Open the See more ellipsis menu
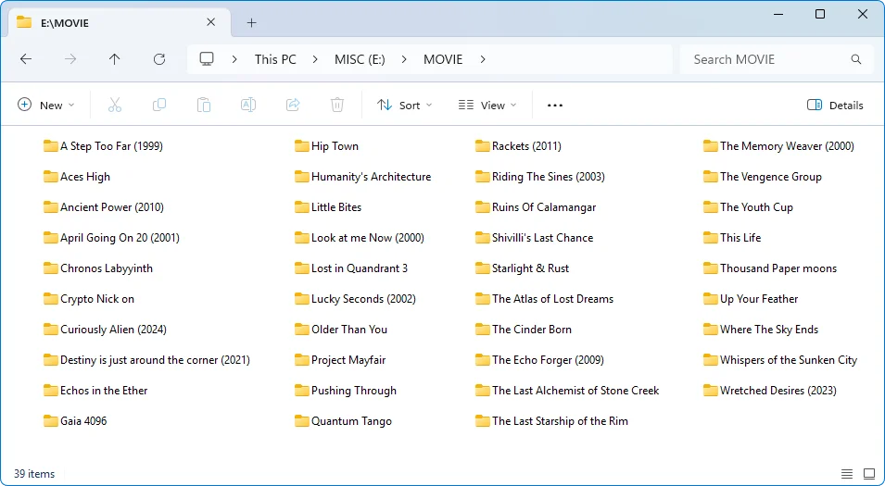This screenshot has width=885, height=486. click(x=555, y=105)
